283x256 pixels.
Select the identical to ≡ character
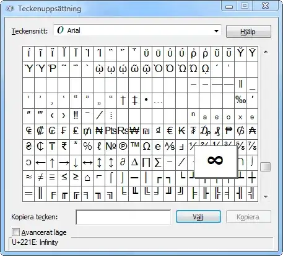coord(52,178)
